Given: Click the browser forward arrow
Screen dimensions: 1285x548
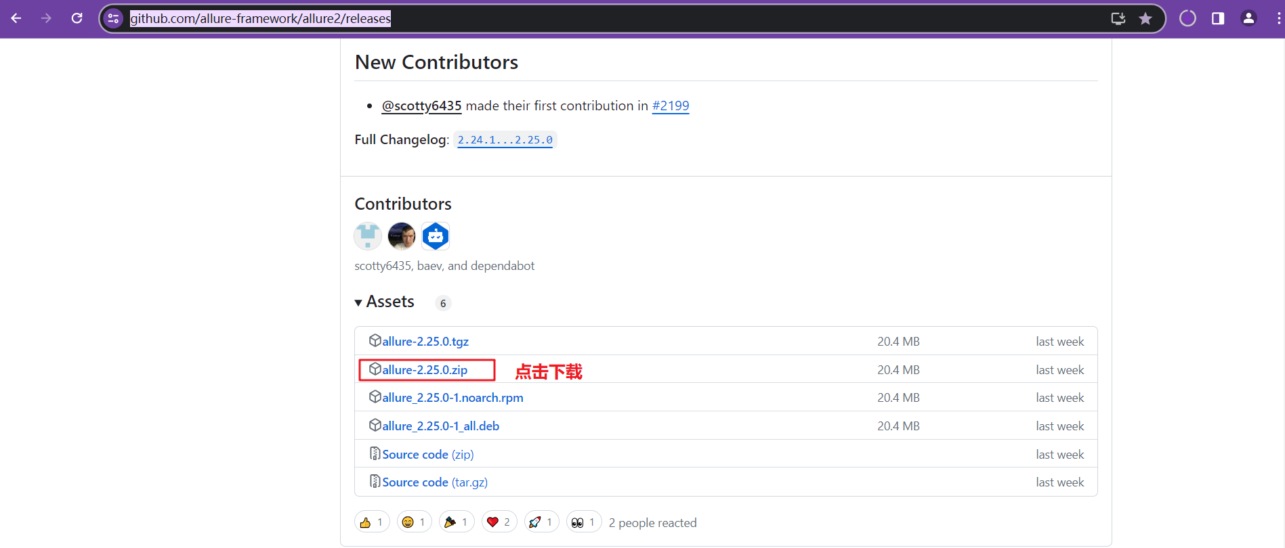Looking at the screenshot, I should [46, 18].
